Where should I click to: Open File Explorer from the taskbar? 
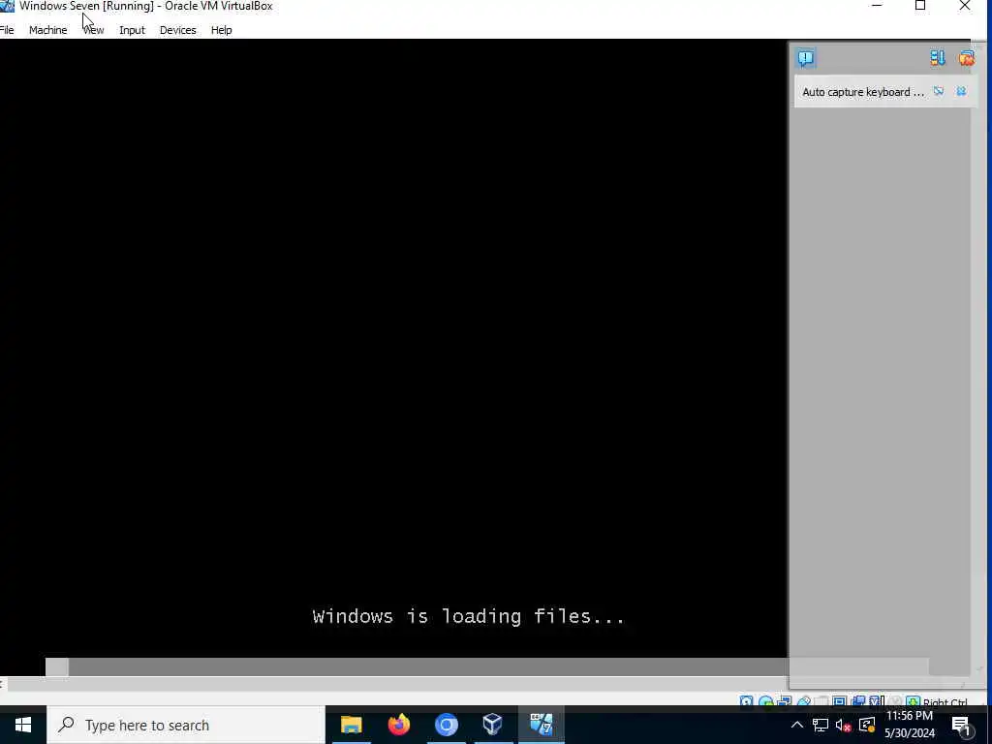(351, 725)
